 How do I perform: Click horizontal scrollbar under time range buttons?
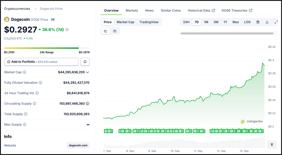coord(227,34)
